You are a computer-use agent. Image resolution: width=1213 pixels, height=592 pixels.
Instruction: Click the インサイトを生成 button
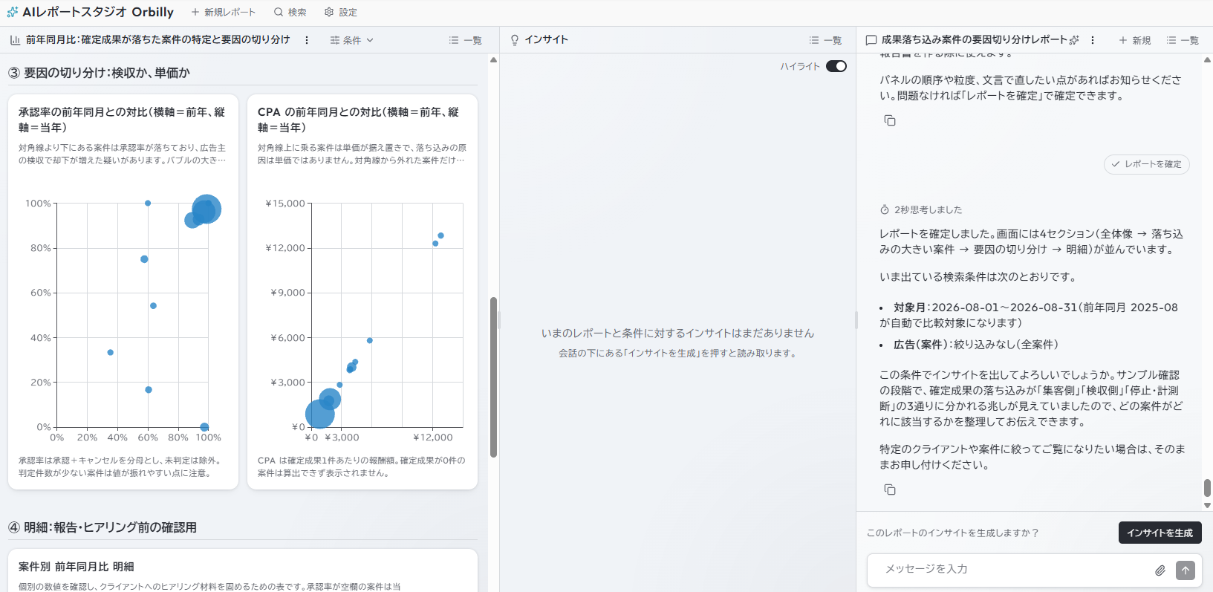point(1160,533)
